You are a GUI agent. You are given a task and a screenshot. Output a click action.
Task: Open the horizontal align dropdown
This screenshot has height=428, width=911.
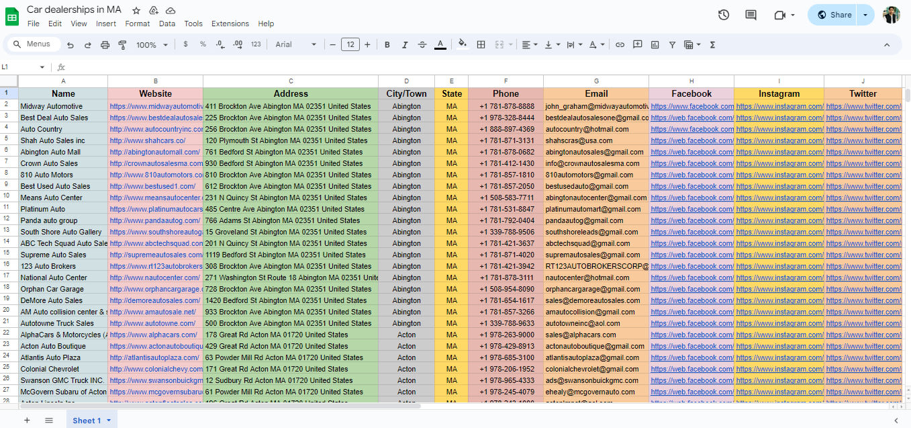pyautogui.click(x=529, y=45)
